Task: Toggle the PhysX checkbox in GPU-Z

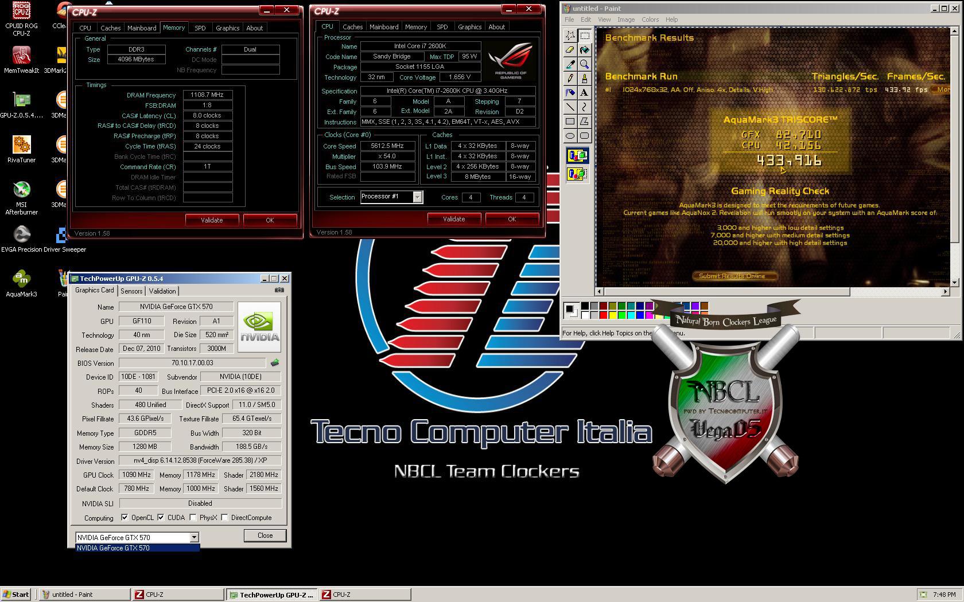Action: point(193,517)
